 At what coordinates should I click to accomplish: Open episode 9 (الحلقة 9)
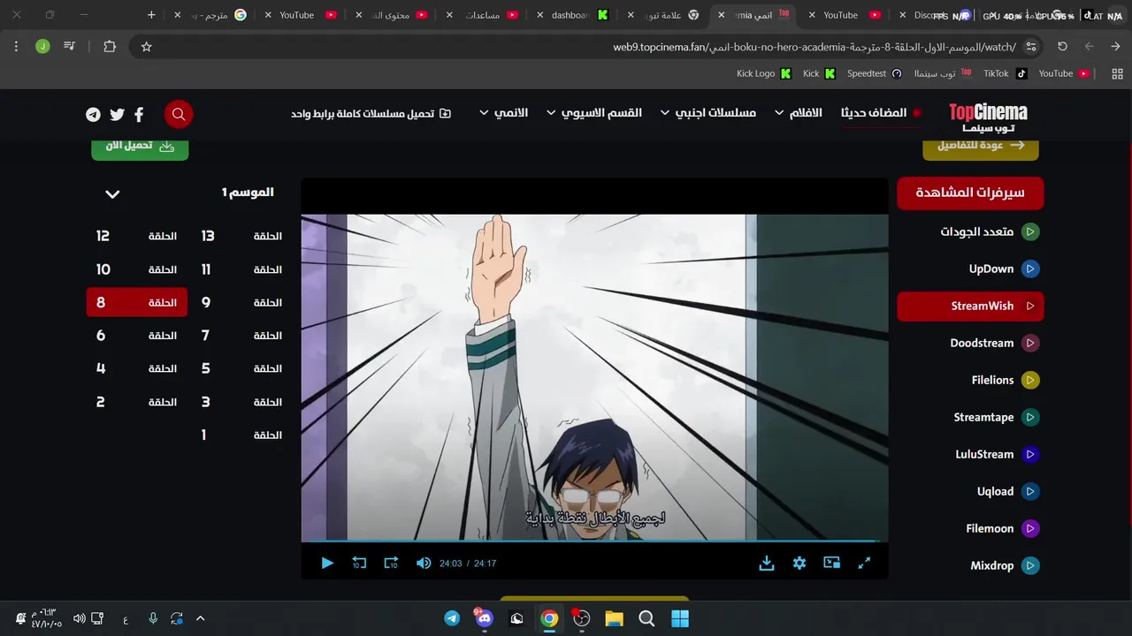pos(241,302)
